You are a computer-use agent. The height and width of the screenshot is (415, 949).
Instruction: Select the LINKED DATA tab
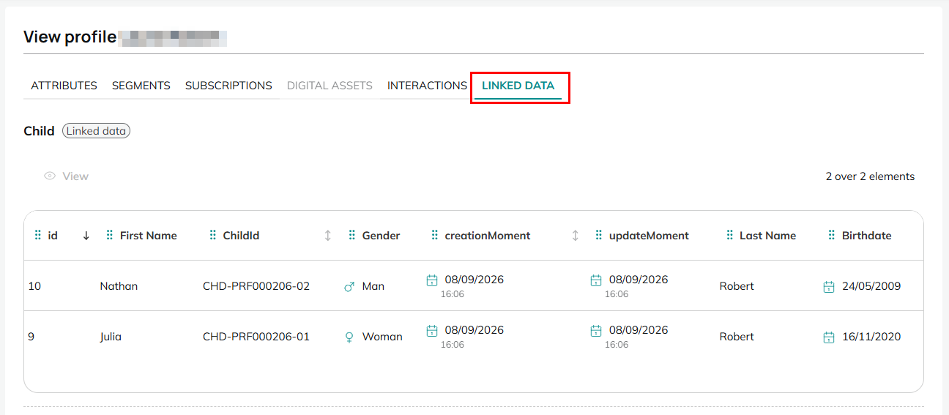click(518, 86)
